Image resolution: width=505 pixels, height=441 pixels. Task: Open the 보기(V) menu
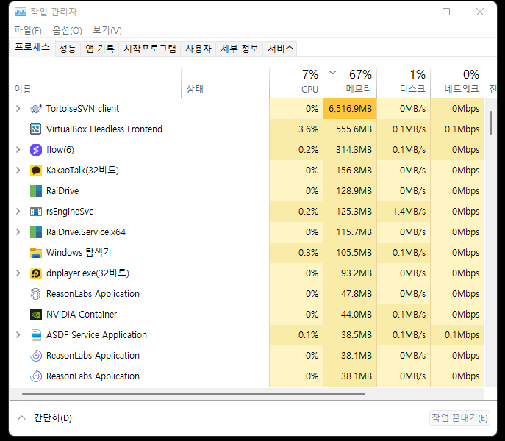pos(107,31)
